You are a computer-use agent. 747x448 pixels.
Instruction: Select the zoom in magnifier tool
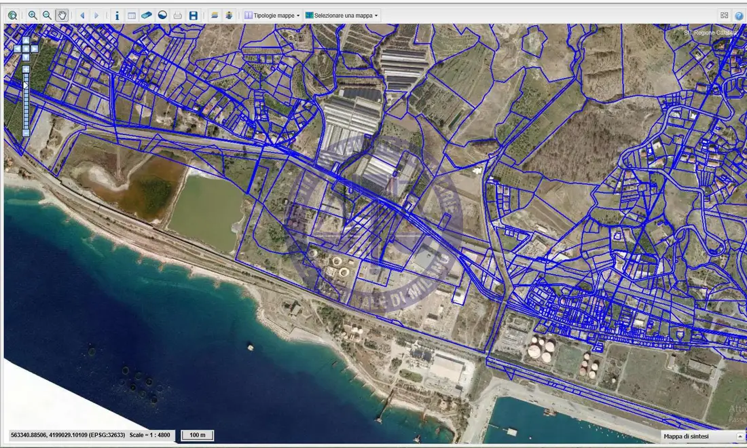click(33, 15)
